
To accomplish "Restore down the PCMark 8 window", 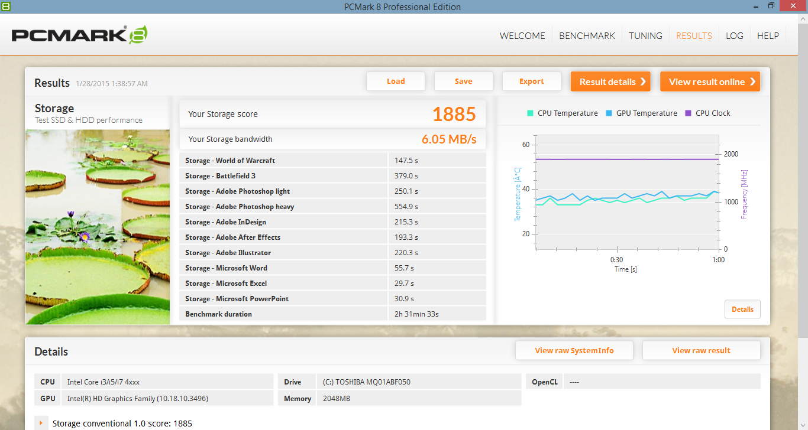I will [771, 6].
